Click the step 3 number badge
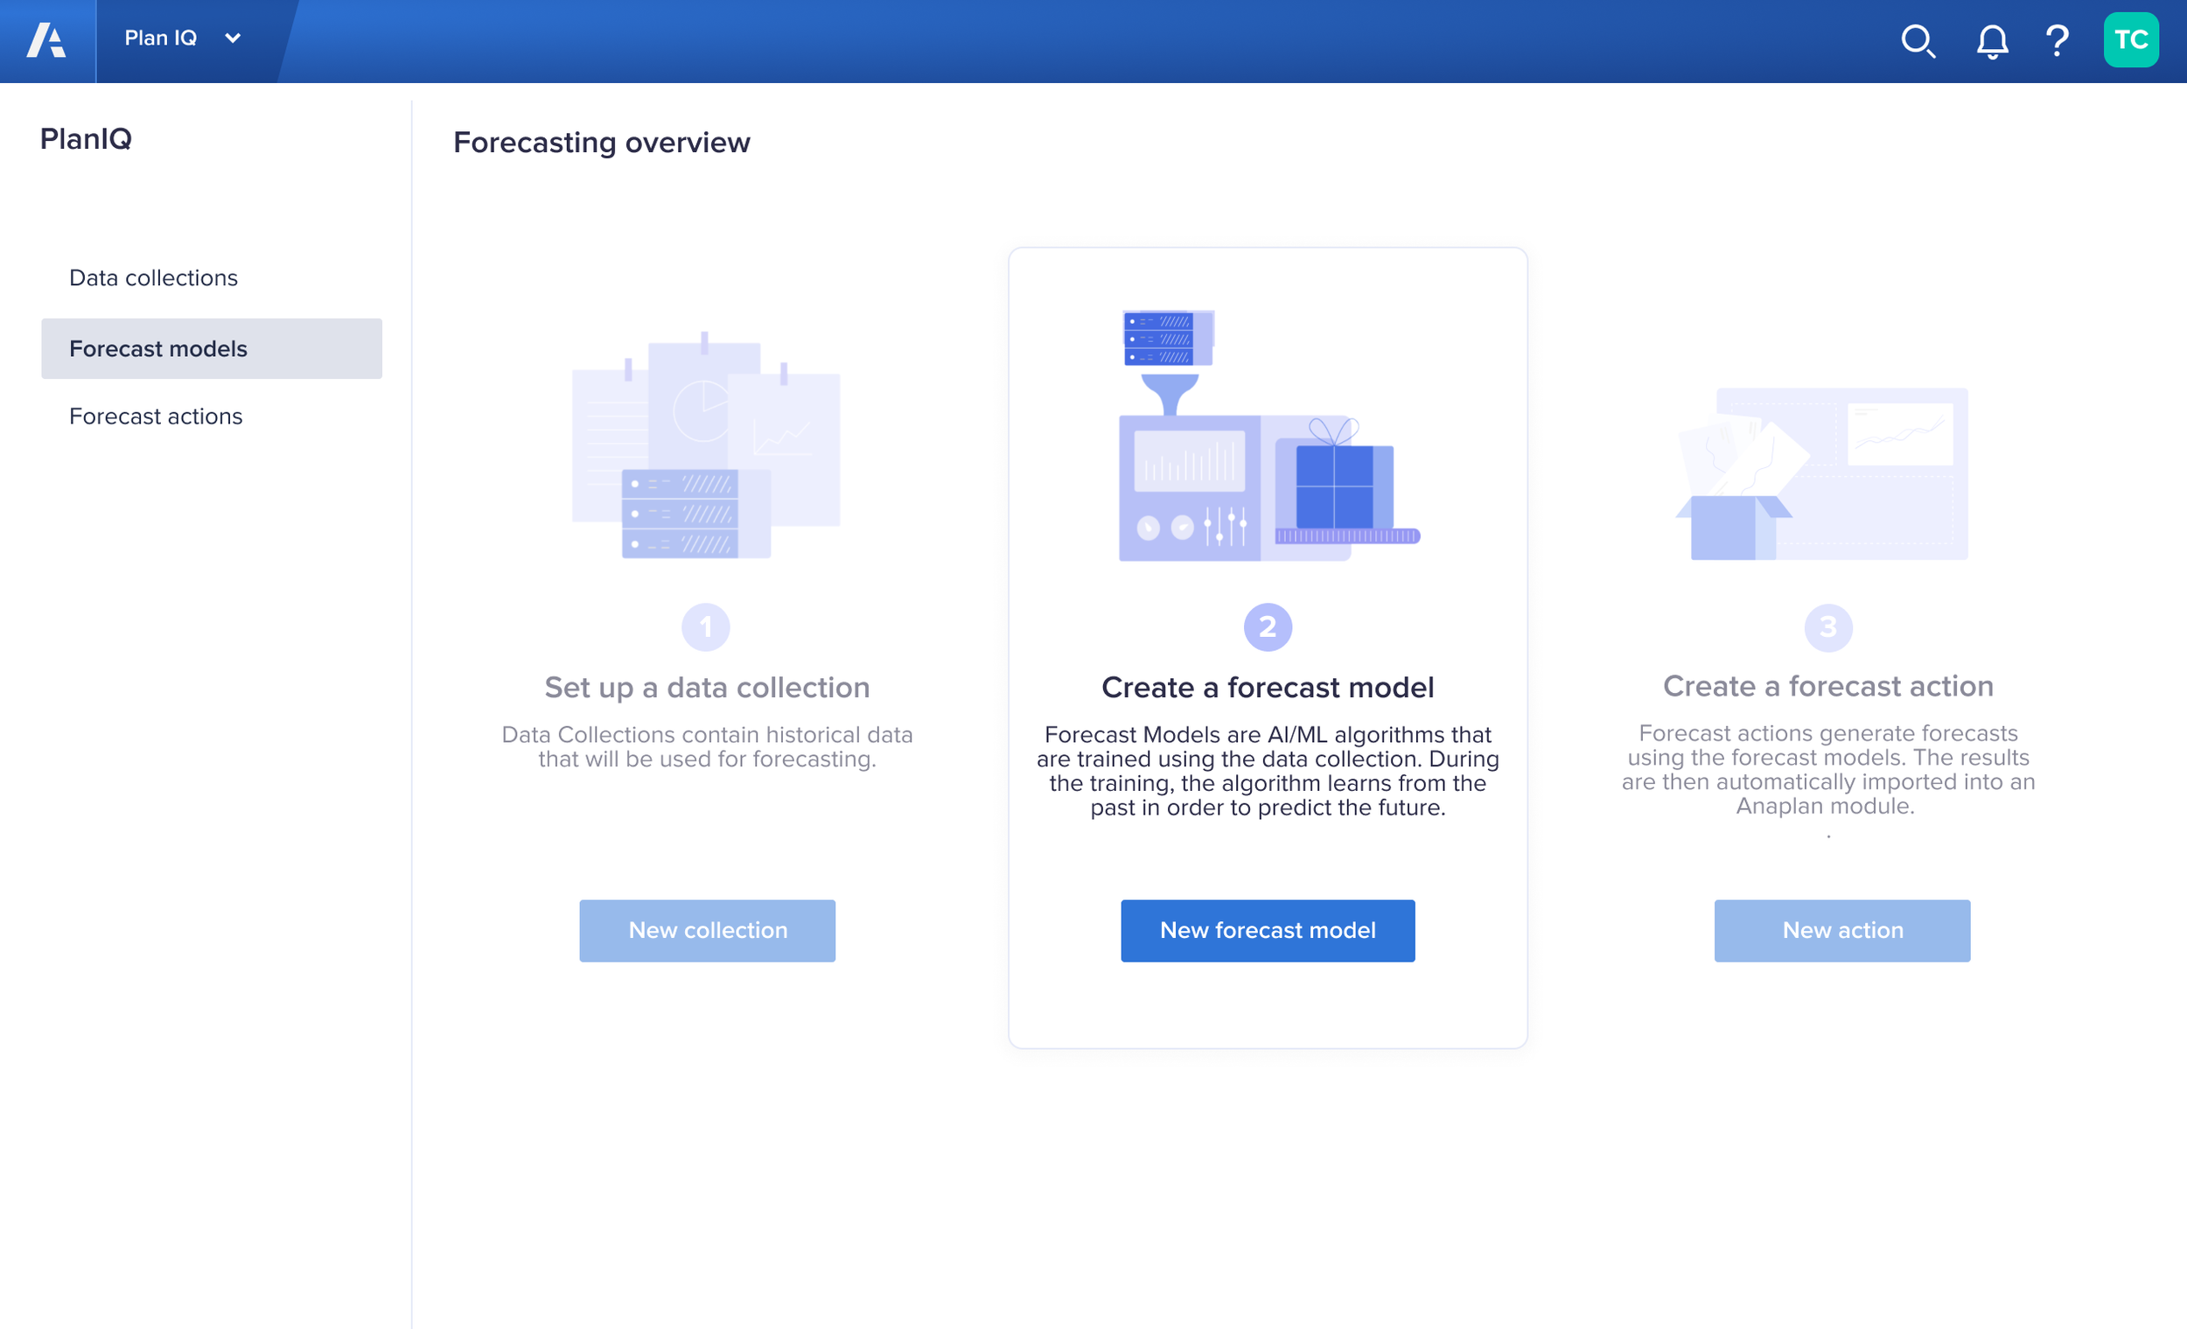Viewport: 2187px width, 1329px height. [x=1827, y=627]
